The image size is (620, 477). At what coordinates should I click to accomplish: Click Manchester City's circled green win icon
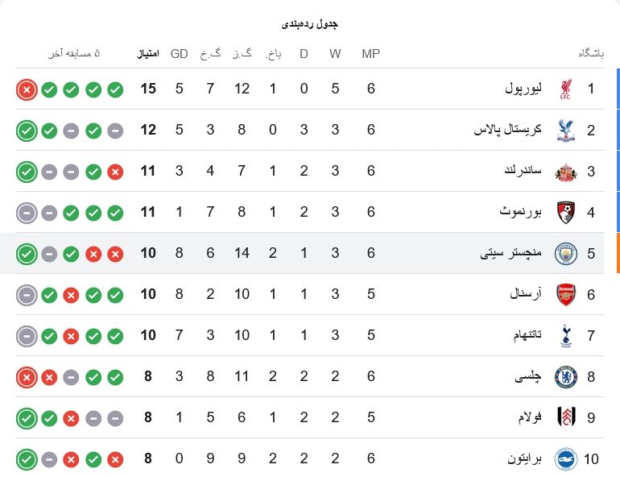pos(27,254)
